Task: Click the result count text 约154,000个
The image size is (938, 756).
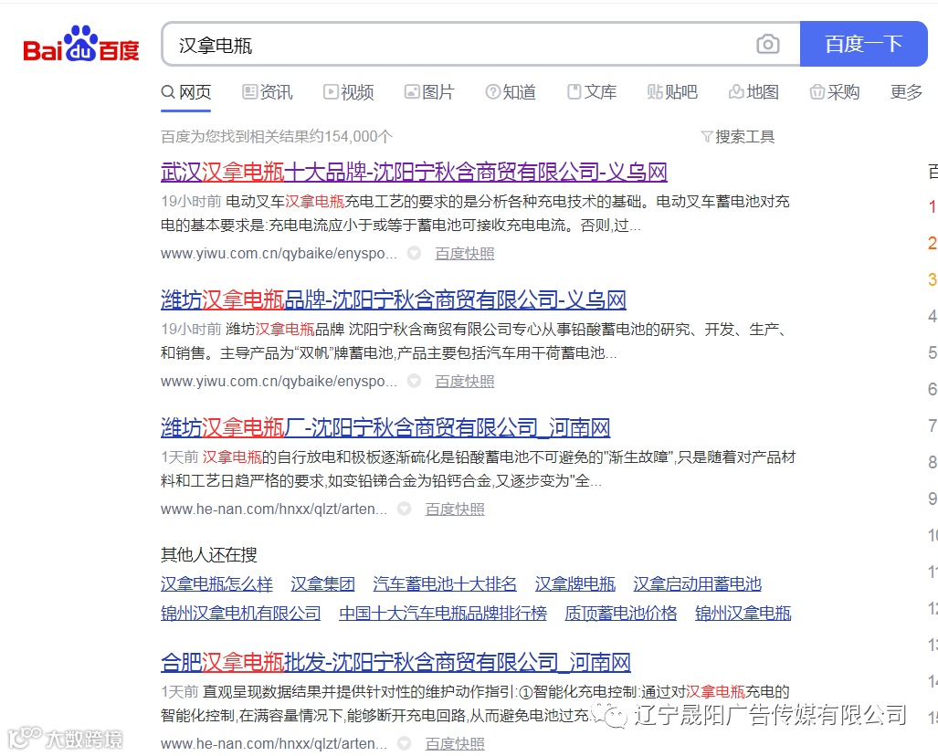Action: (351, 137)
